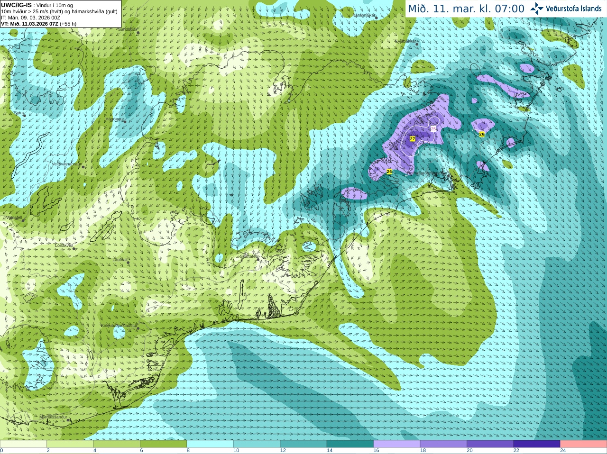Viewport: 607px width, 454px height.
Task: Select the 22–24 m/s dark indigo legend color
Action: pyautogui.click(x=537, y=444)
